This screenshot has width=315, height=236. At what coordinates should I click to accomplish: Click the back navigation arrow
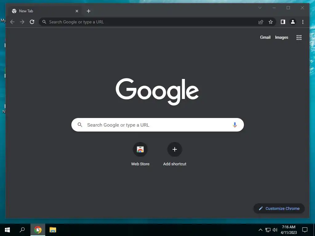tap(12, 22)
